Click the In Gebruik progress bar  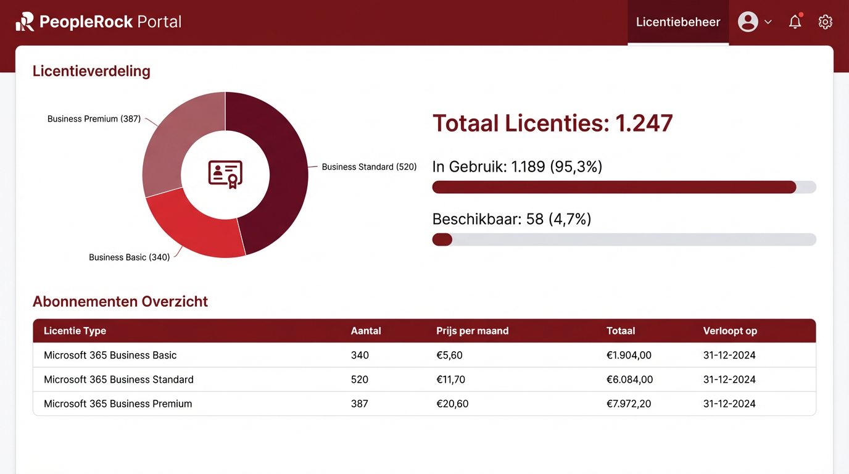tap(623, 187)
